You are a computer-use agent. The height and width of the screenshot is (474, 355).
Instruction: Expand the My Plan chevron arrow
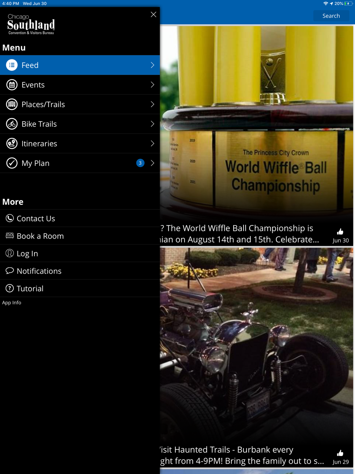coord(152,163)
